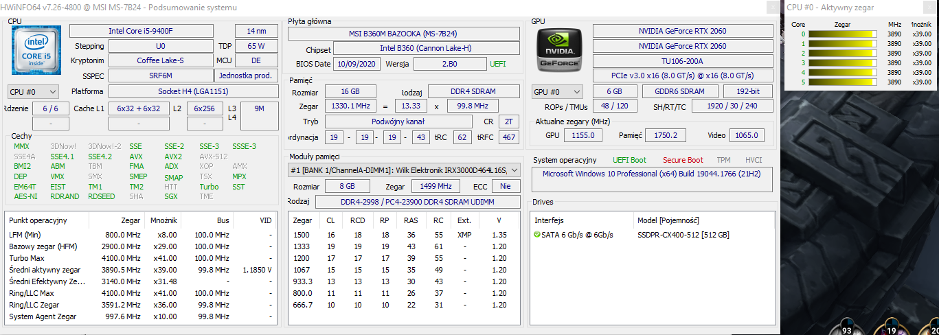Click the 1500 XMP memory timing row
The height and width of the screenshot is (335, 939).
point(405,235)
